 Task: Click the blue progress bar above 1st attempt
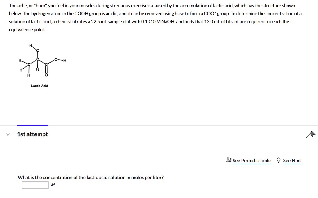pyautogui.click(x=32, y=125)
